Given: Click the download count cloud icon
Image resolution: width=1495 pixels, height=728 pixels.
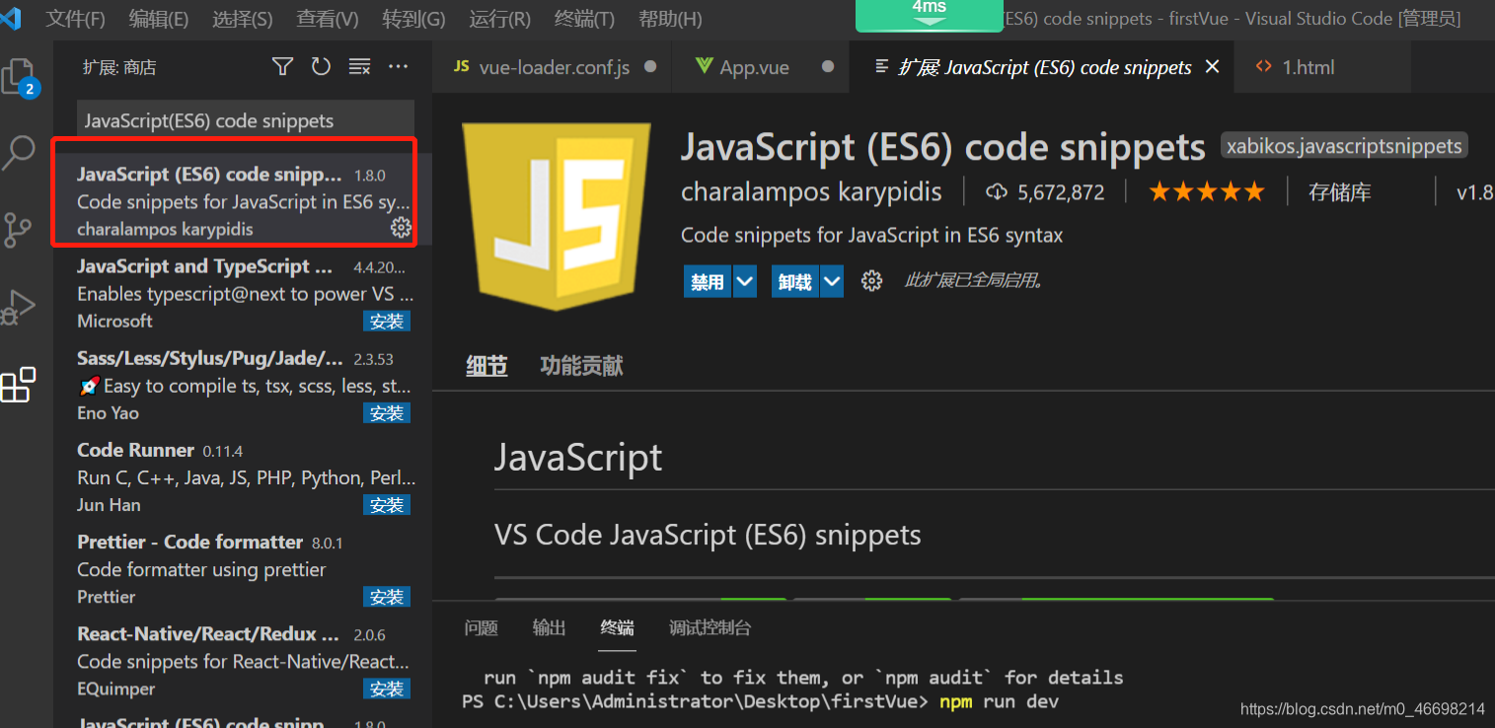Looking at the screenshot, I should coord(997,192).
